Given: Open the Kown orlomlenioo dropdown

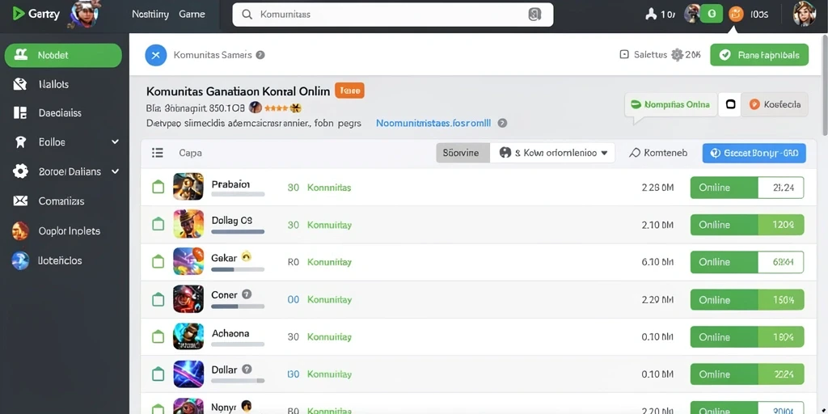Looking at the screenshot, I should (x=552, y=153).
